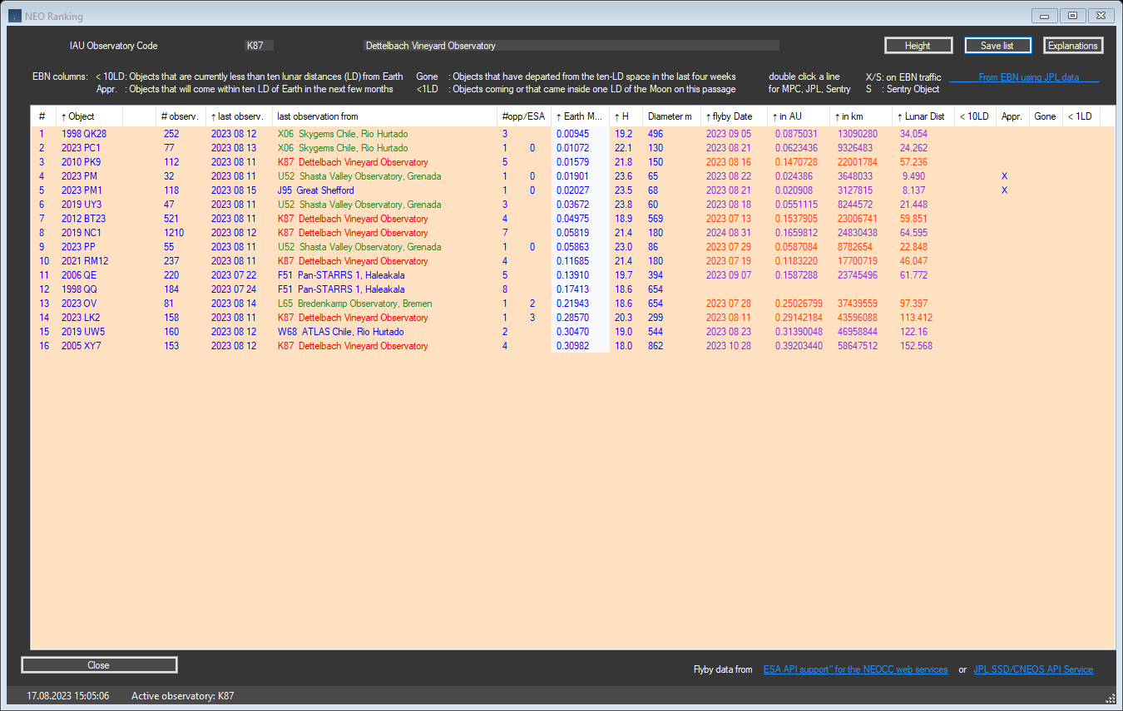Select object 2012 BT23 in the list
This screenshot has height=711, width=1123.
tap(83, 219)
